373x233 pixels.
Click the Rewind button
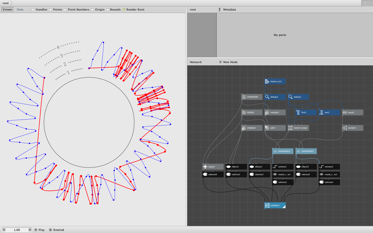(x=57, y=230)
